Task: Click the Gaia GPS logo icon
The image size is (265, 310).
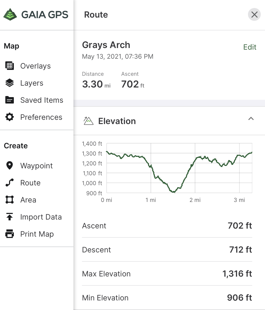Action: 10,14
